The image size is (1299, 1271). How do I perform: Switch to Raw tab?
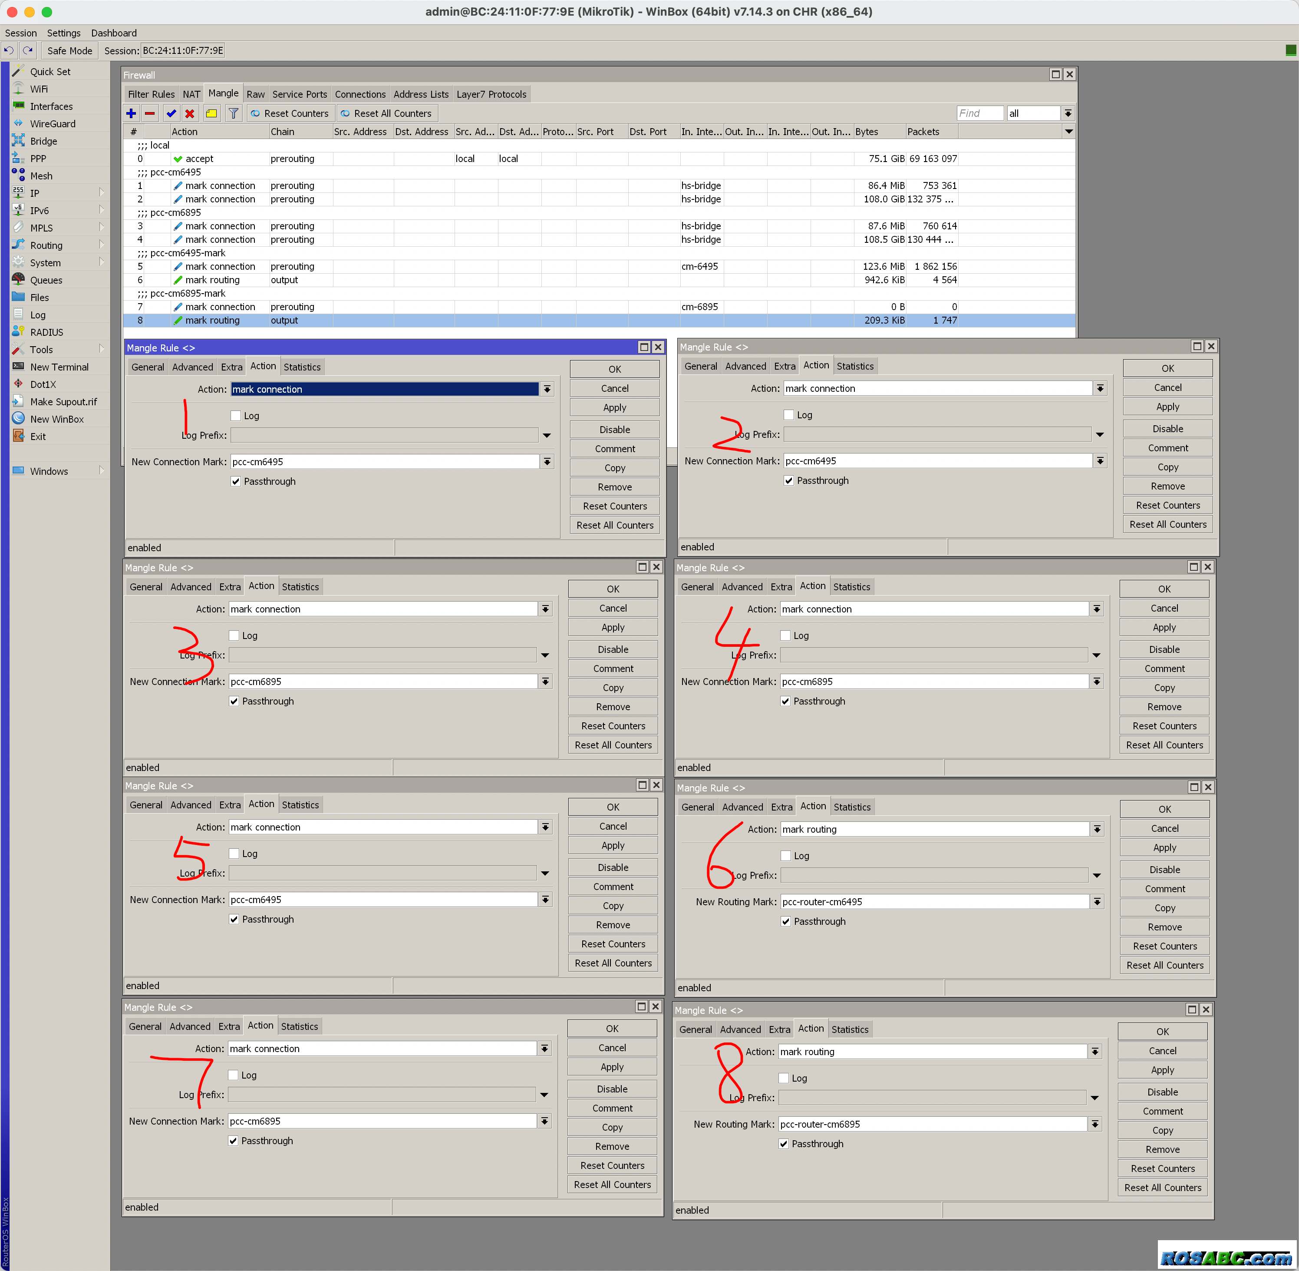256,94
